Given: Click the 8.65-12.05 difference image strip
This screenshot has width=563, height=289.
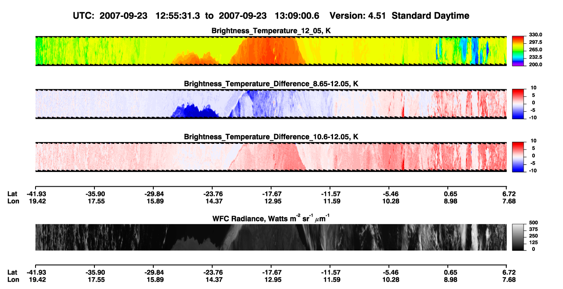Looking at the screenshot, I should pos(271,104).
